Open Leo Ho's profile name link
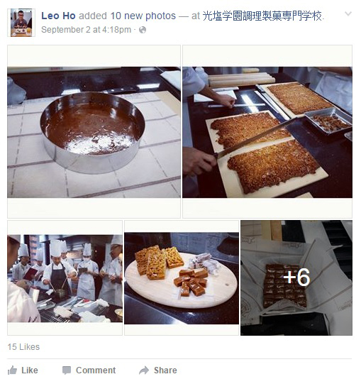The height and width of the screenshot is (379, 361). [x=58, y=16]
